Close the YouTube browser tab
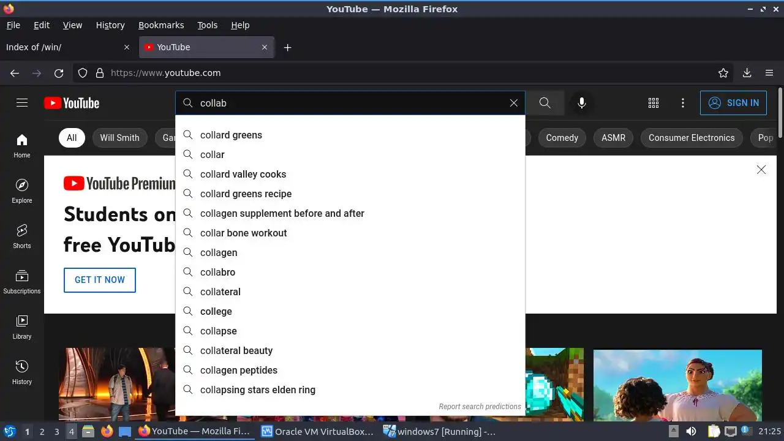This screenshot has height=441, width=784. tap(265, 47)
